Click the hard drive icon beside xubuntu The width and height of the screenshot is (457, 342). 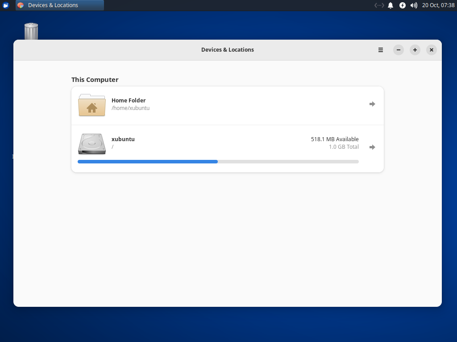(x=91, y=144)
